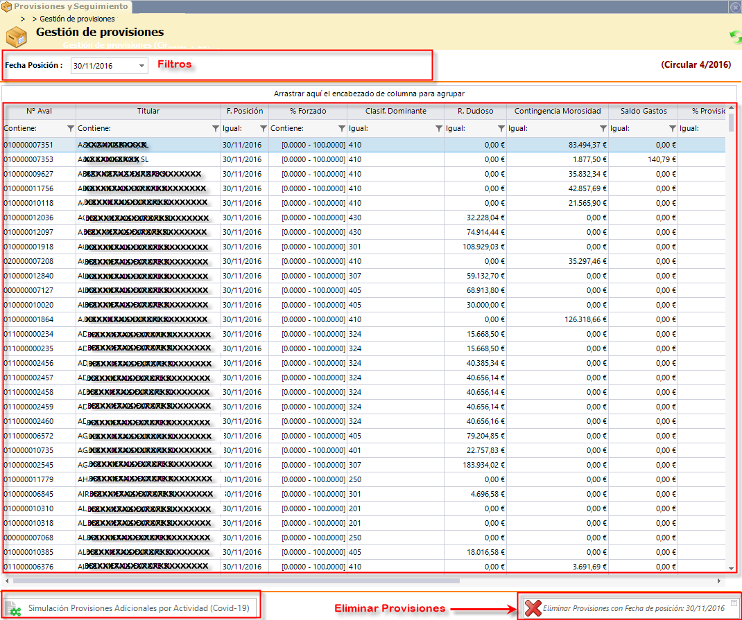The width and height of the screenshot is (742, 620).
Task: Expand the Fecha Posición date dropdown
Action: (141, 66)
